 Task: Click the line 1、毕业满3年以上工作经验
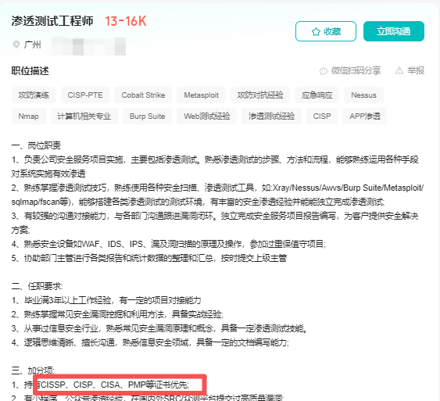pos(106,300)
